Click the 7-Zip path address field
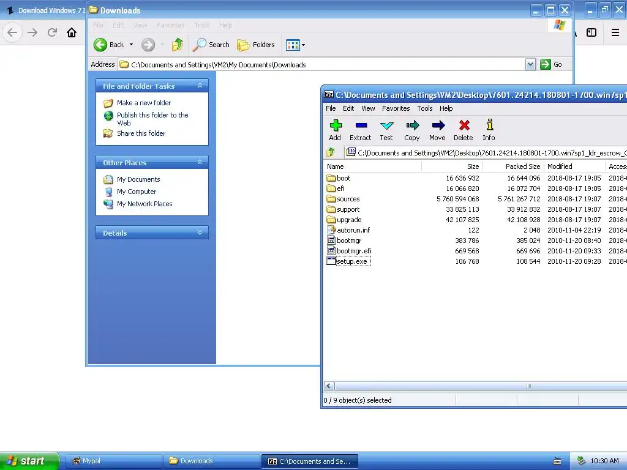This screenshot has width=627, height=470. [486, 152]
